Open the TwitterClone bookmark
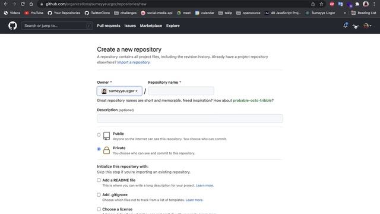 point(97,13)
